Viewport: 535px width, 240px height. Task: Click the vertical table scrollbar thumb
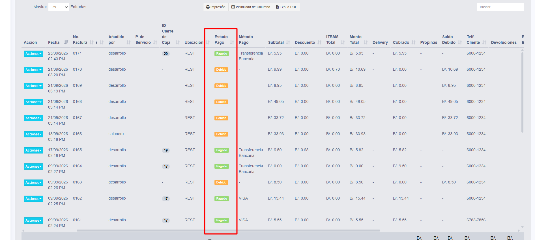coord(522,92)
